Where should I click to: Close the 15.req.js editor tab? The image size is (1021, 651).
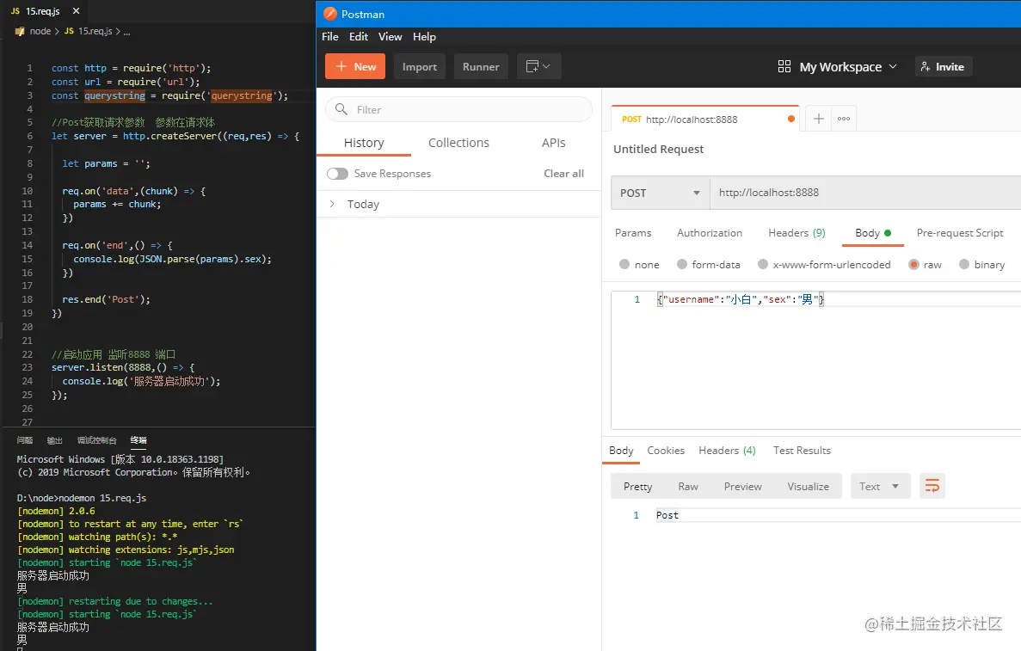[77, 11]
